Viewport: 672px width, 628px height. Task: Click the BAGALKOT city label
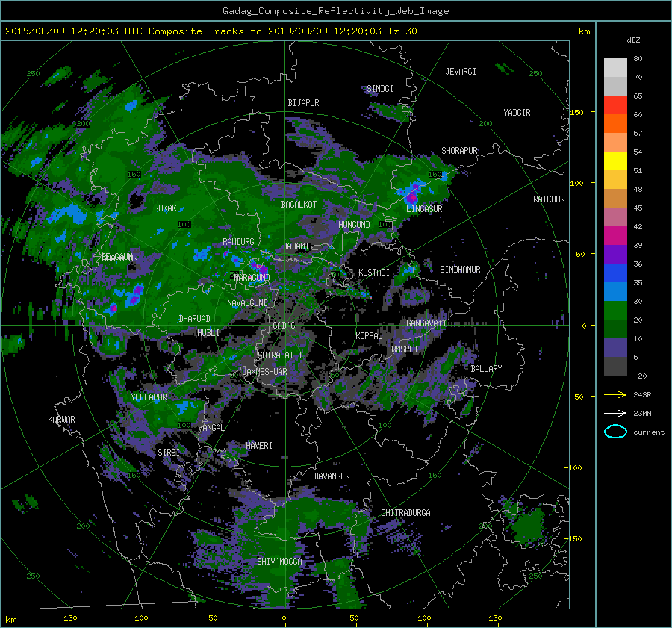click(x=299, y=205)
